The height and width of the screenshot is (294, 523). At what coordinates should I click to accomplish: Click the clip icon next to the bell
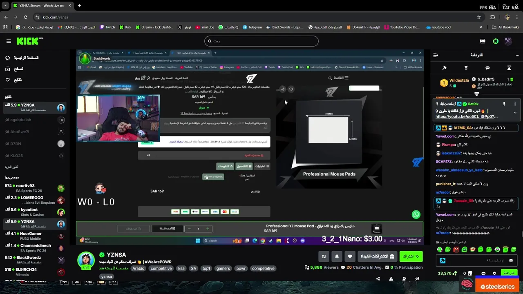(324, 256)
